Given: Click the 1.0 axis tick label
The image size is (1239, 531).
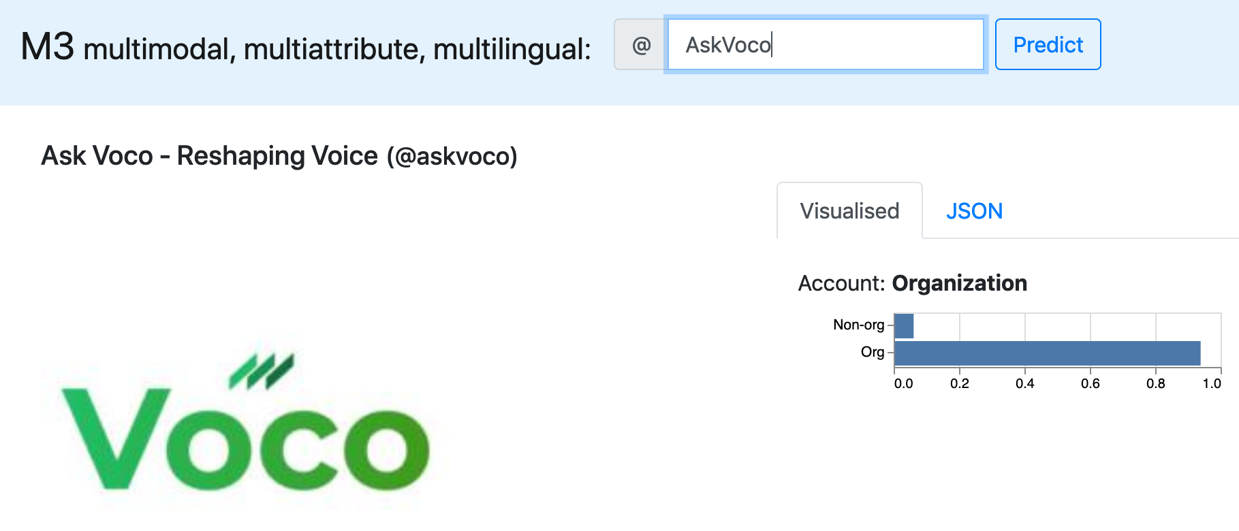Looking at the screenshot, I should (x=1212, y=383).
